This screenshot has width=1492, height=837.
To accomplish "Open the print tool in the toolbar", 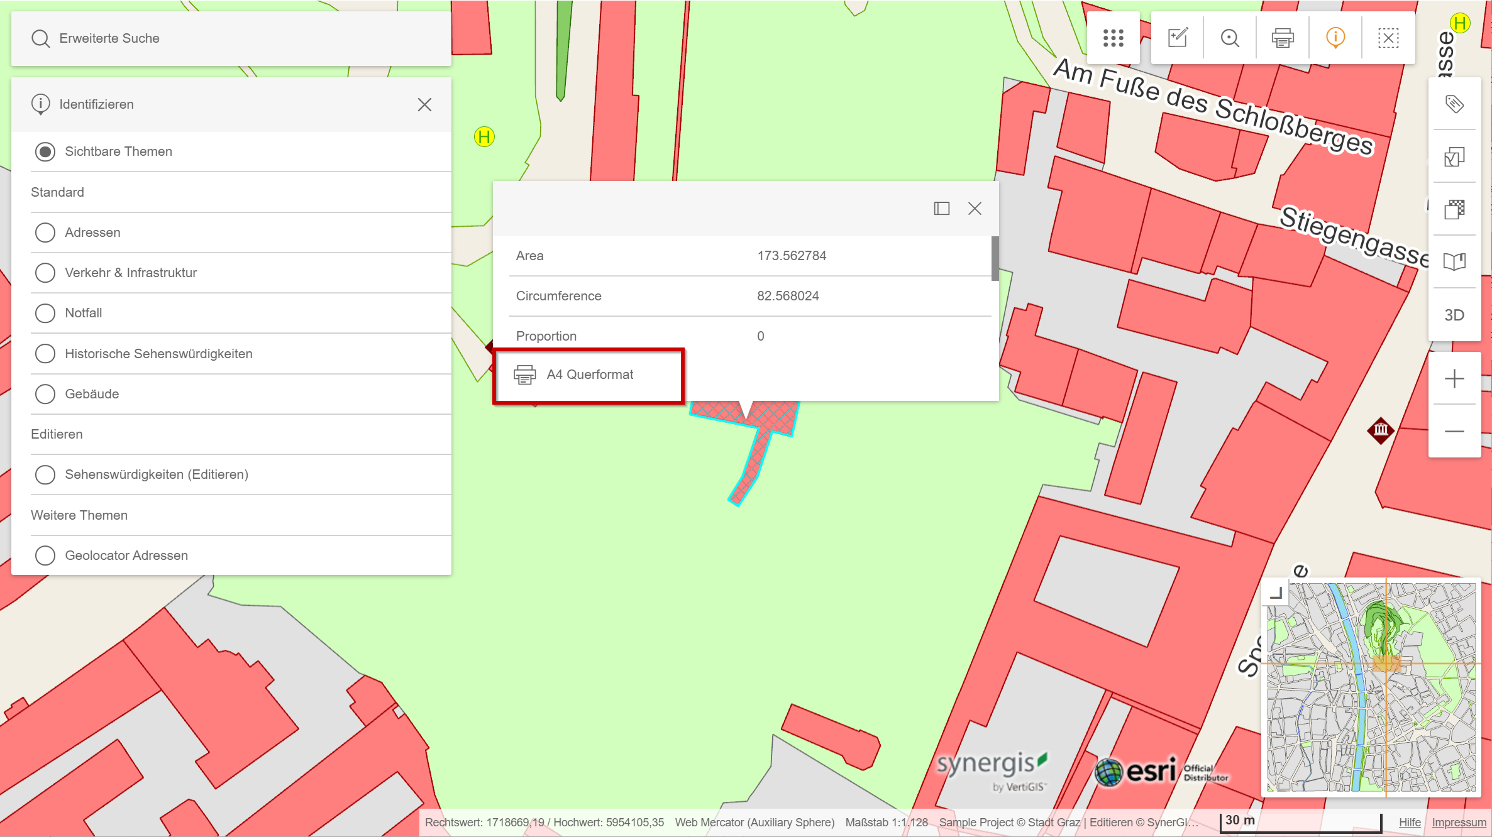I will (x=1282, y=38).
